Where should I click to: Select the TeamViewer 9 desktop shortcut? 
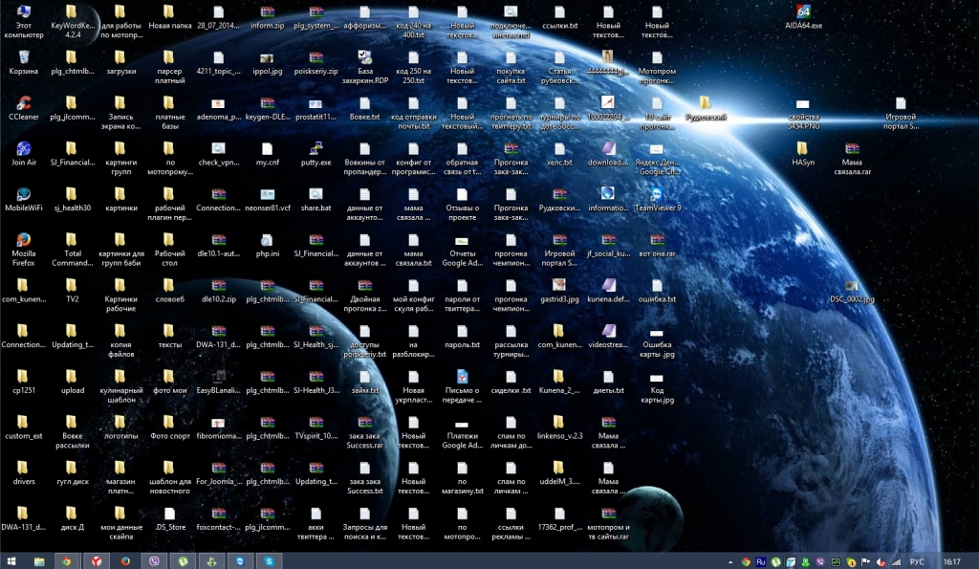pyautogui.click(x=657, y=194)
